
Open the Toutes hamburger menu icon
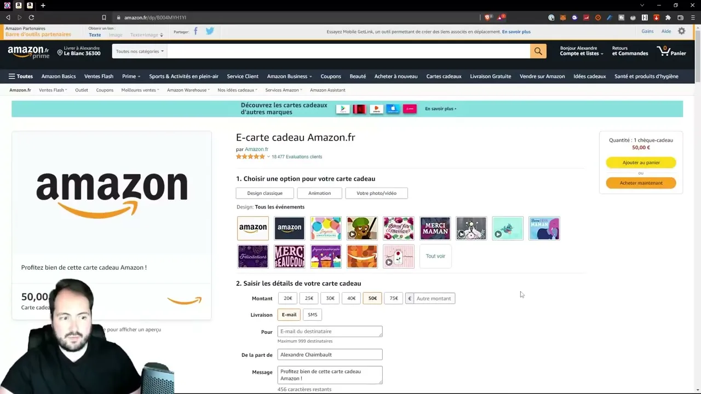click(x=12, y=76)
